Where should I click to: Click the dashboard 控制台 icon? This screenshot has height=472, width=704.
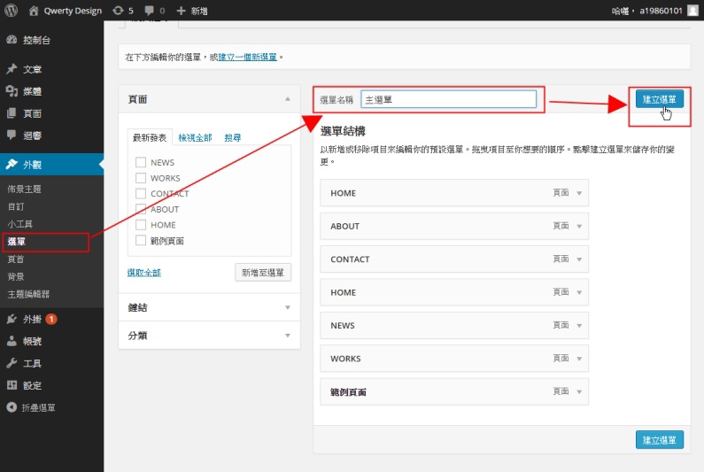coord(12,41)
